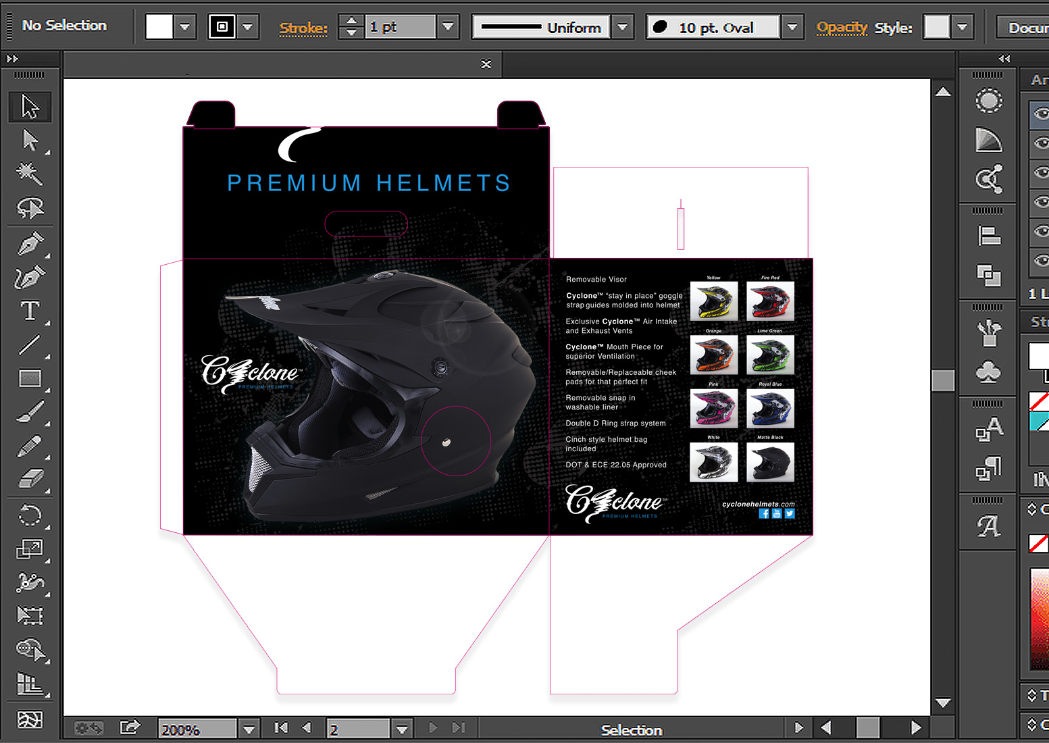Select the Shape Builder tool
The height and width of the screenshot is (743, 1049).
point(30,649)
